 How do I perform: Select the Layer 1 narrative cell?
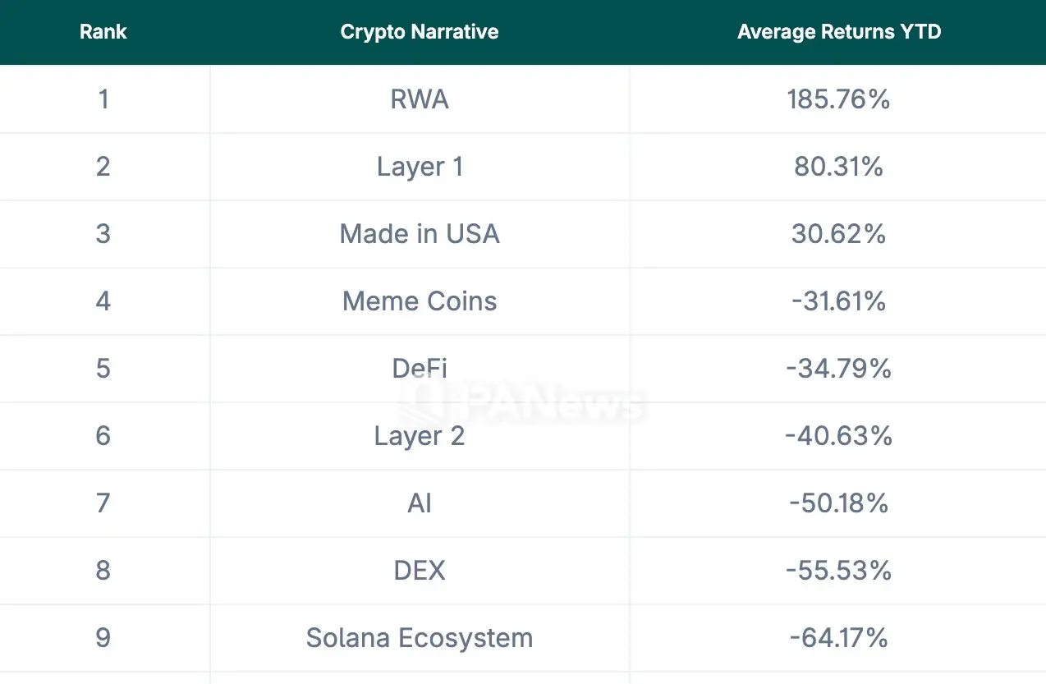420,167
